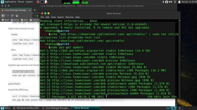The image size is (197, 110).
Task: Go forward in Firefox
Action: tap(8, 16)
